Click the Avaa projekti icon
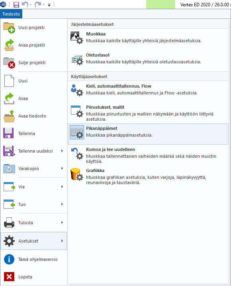The height and width of the screenshot is (286, 231). (9, 45)
